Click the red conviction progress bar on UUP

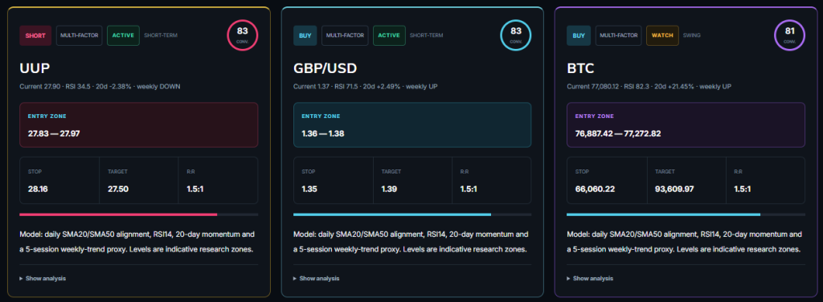(x=138, y=214)
